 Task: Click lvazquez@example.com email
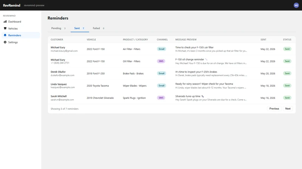click(63, 88)
